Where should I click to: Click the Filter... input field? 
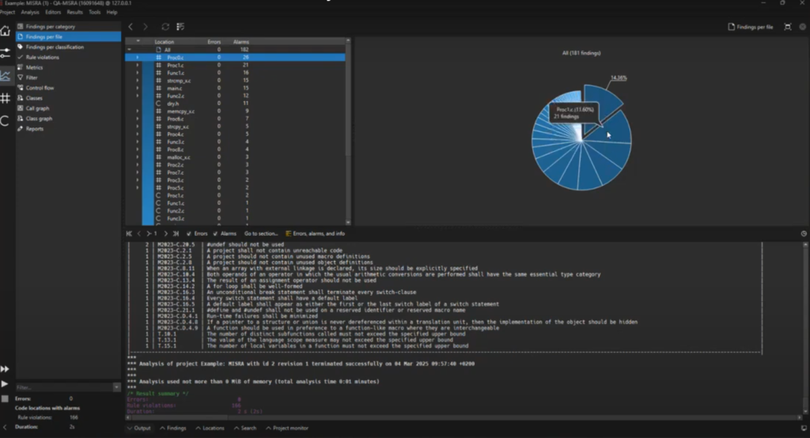point(64,387)
